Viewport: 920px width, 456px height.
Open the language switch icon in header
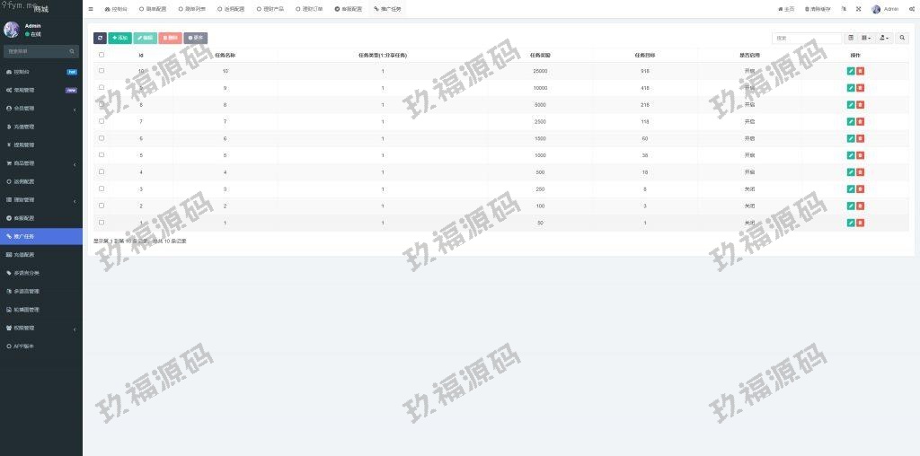844,9
